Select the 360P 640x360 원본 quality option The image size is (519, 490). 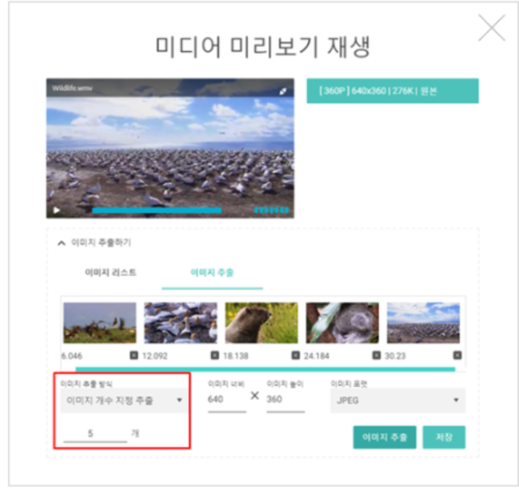click(392, 91)
